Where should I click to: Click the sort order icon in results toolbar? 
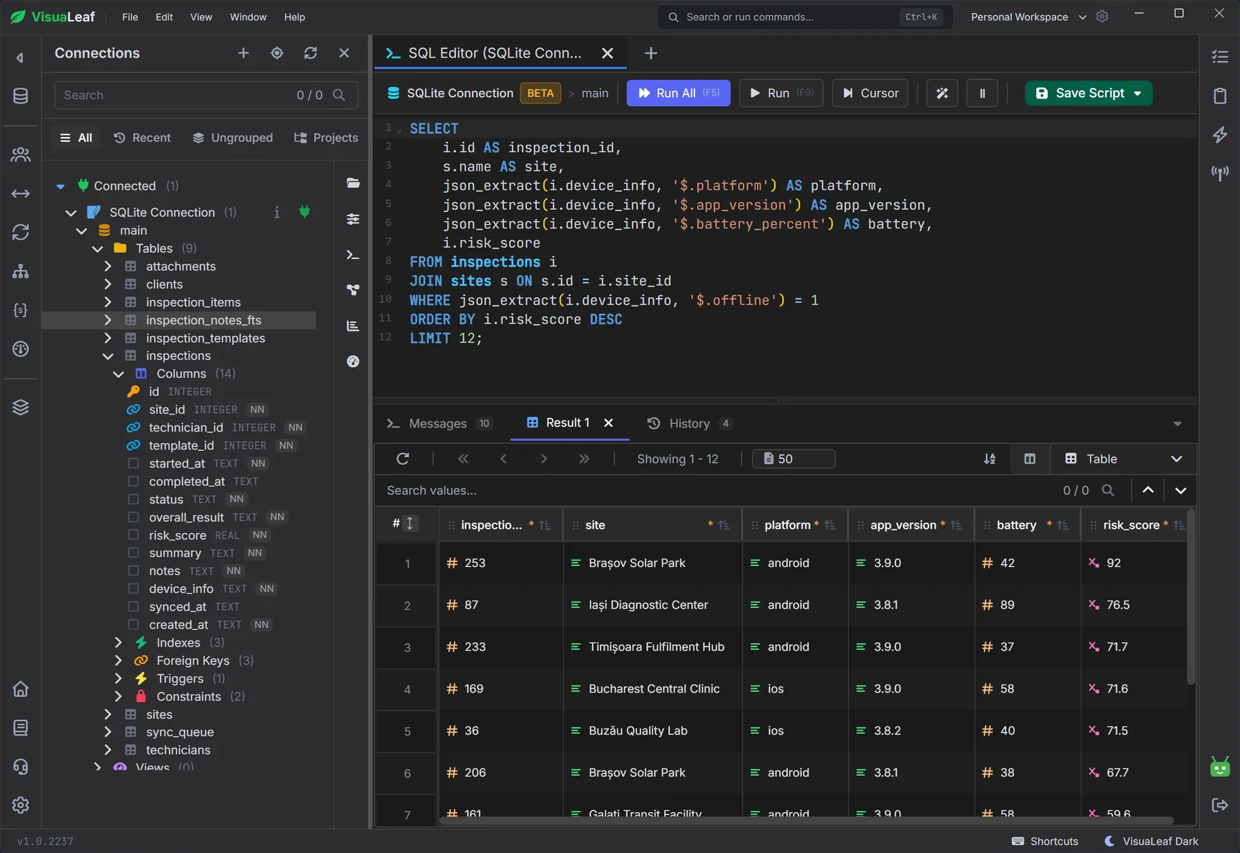pyautogui.click(x=989, y=459)
